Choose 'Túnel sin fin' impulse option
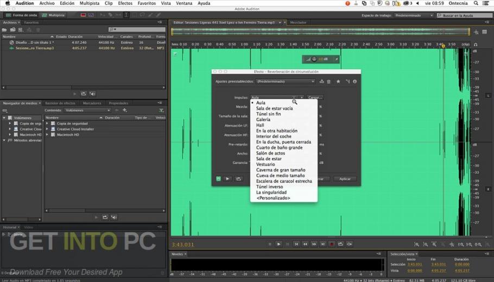Screen dimensions: 494x282 point(268,114)
